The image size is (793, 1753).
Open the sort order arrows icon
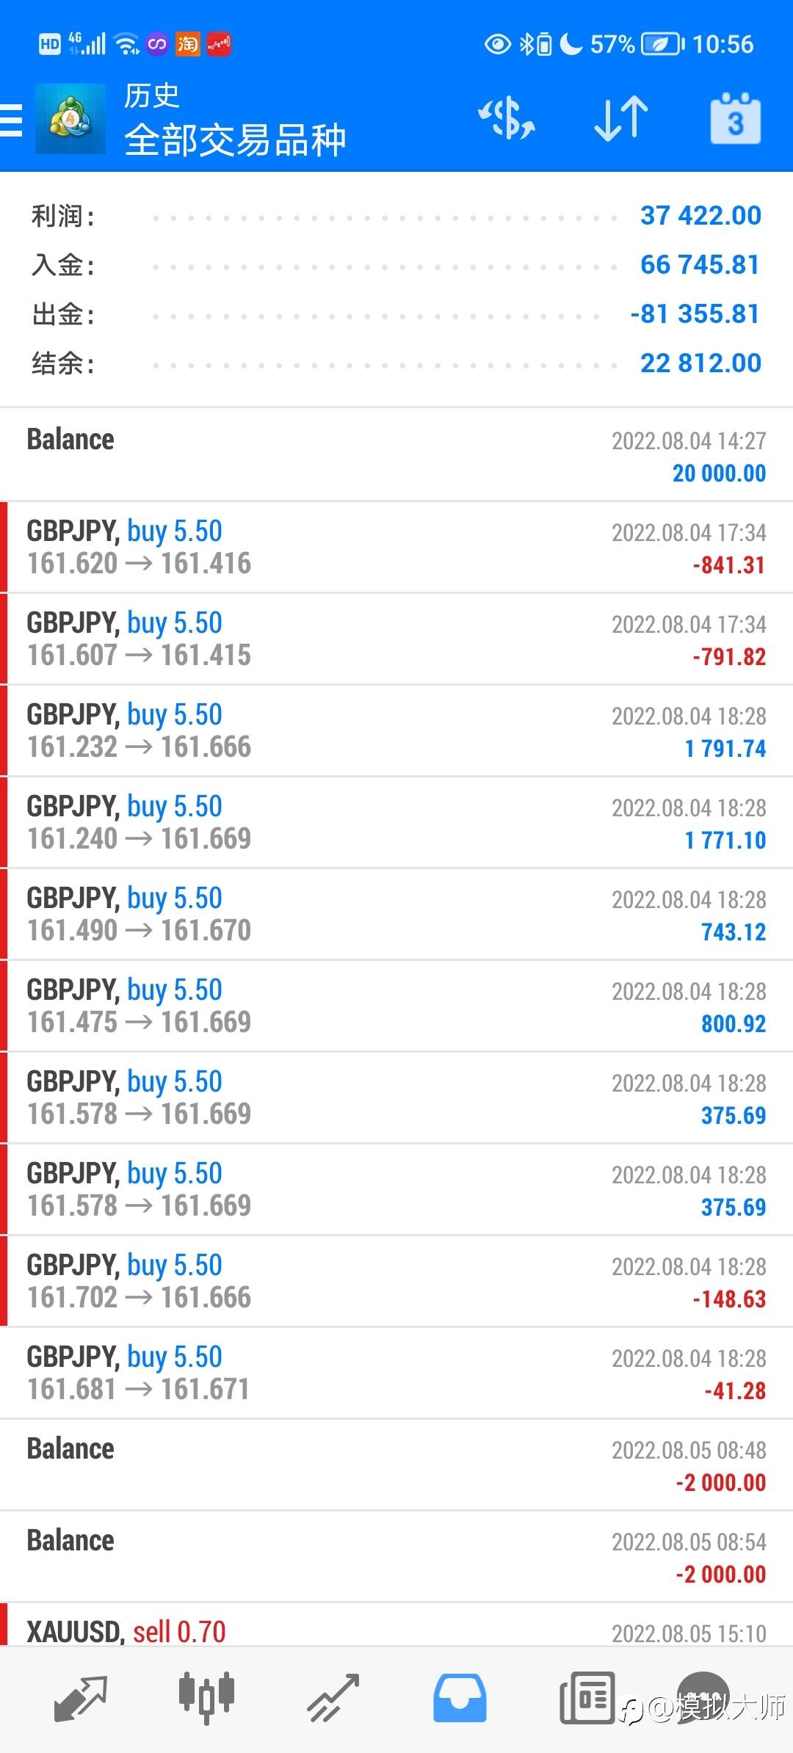(621, 119)
